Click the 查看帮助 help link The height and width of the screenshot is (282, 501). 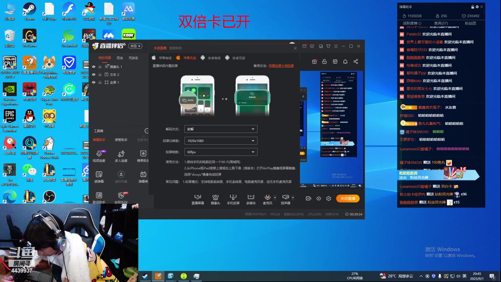pos(176,48)
